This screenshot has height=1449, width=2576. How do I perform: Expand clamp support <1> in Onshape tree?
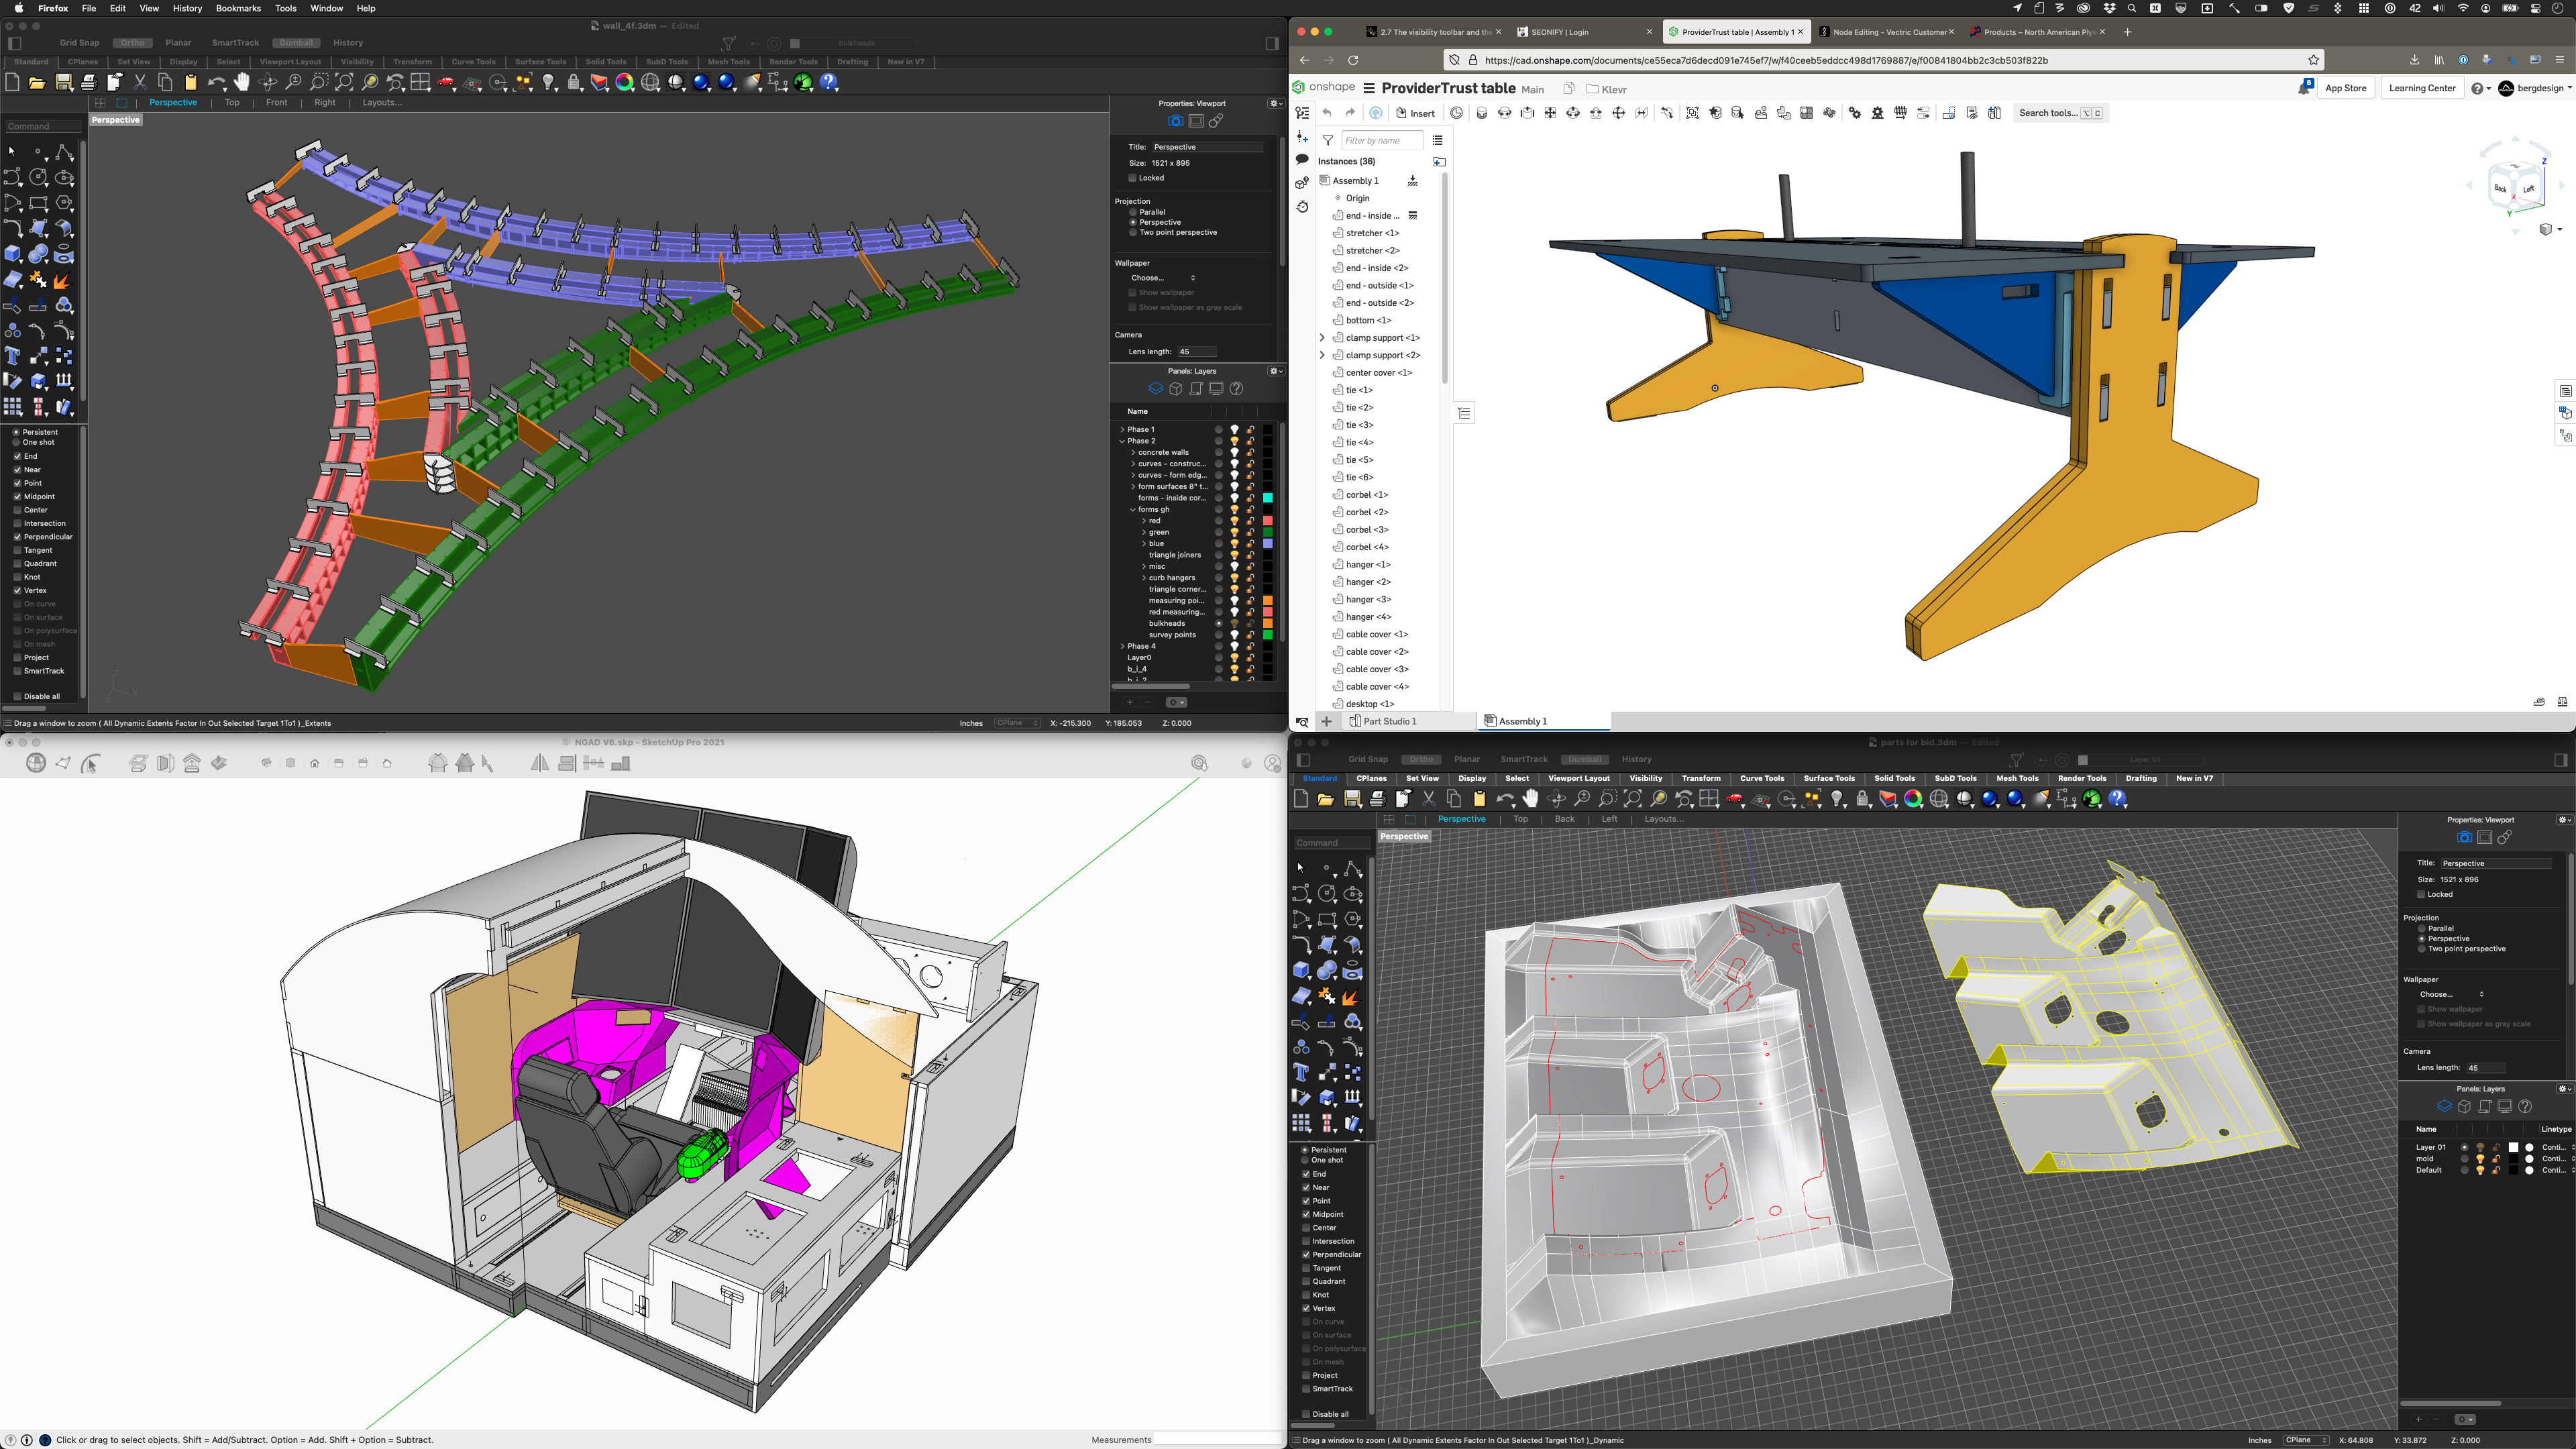pos(1322,338)
